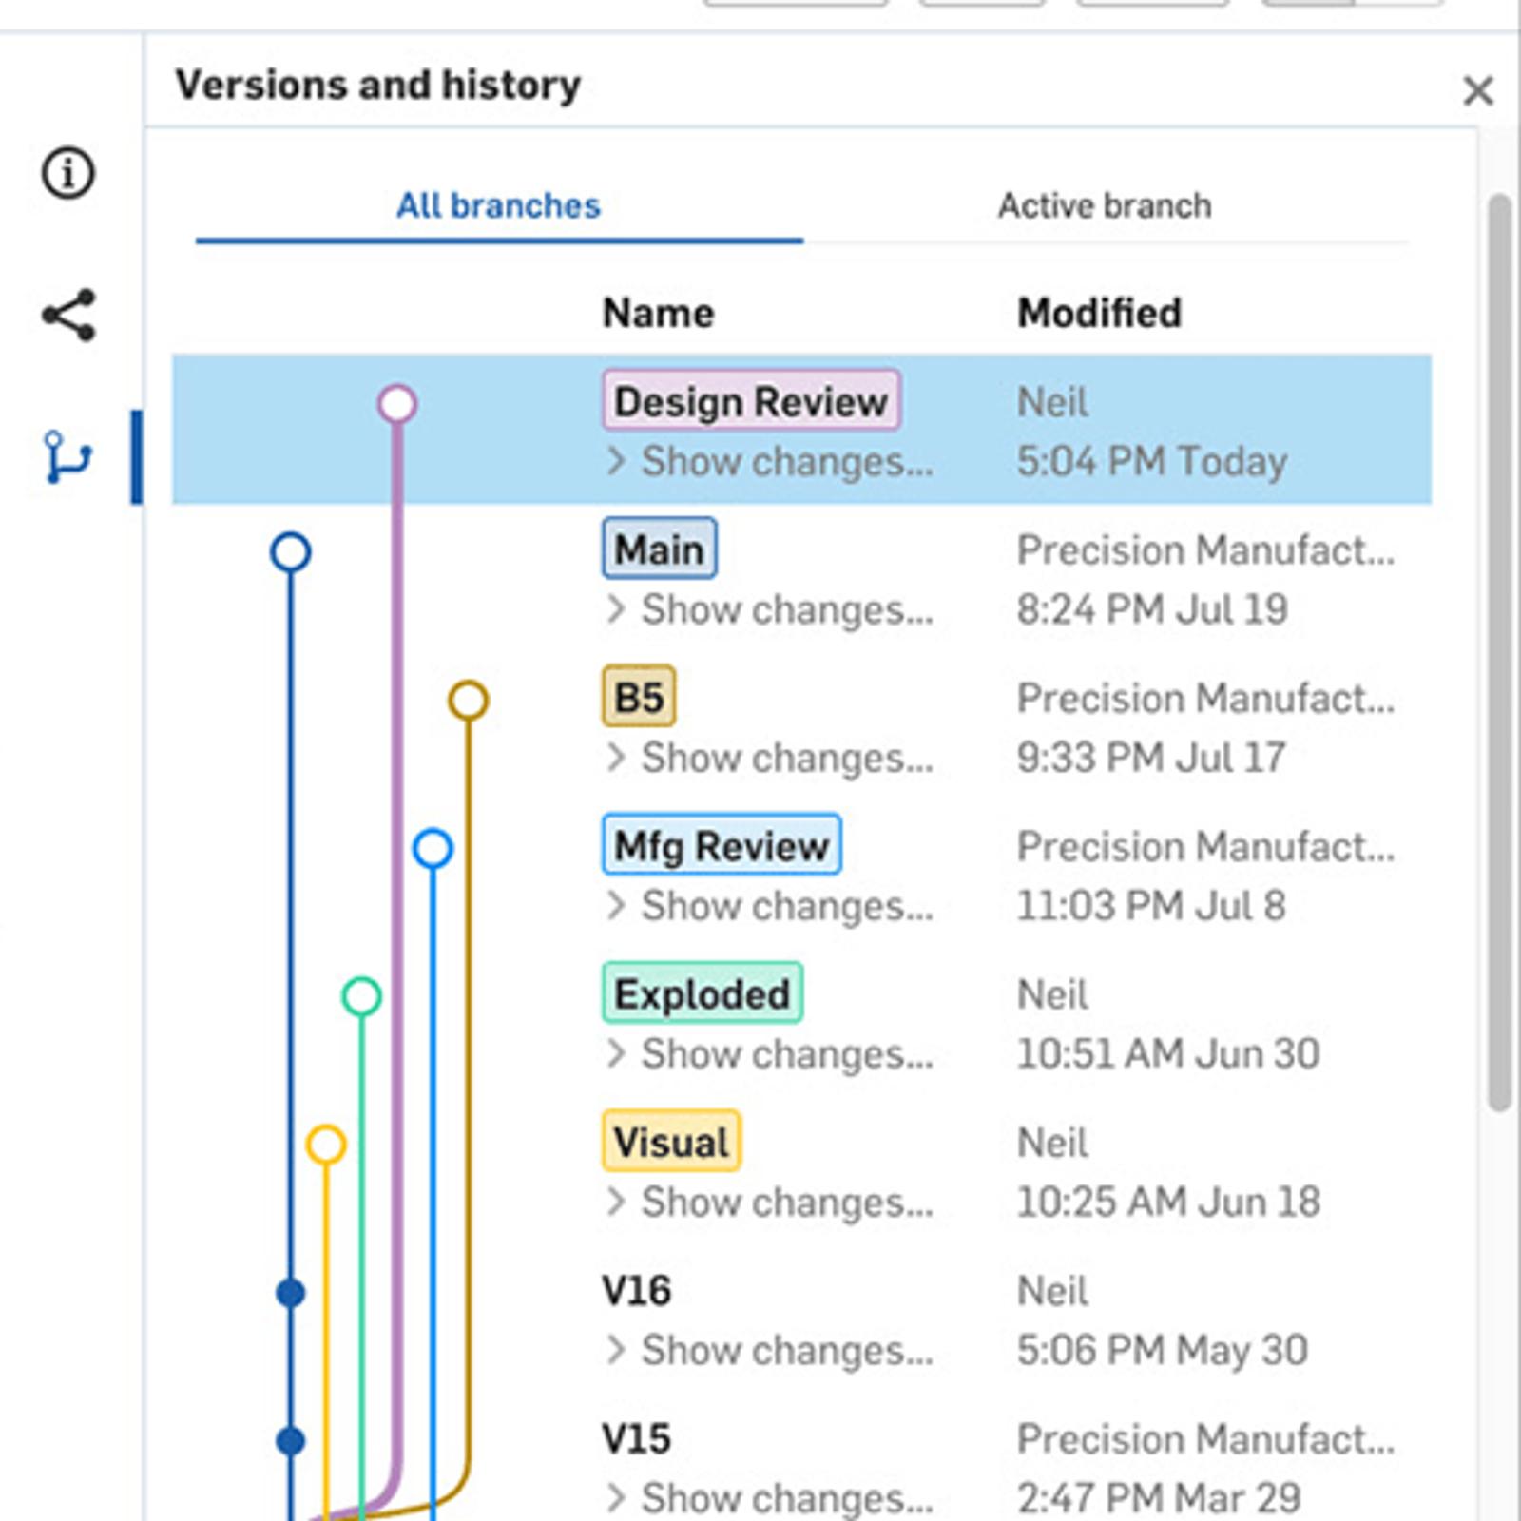This screenshot has width=1521, height=1521.
Task: Switch to the Active branch tab
Action: (x=1105, y=206)
